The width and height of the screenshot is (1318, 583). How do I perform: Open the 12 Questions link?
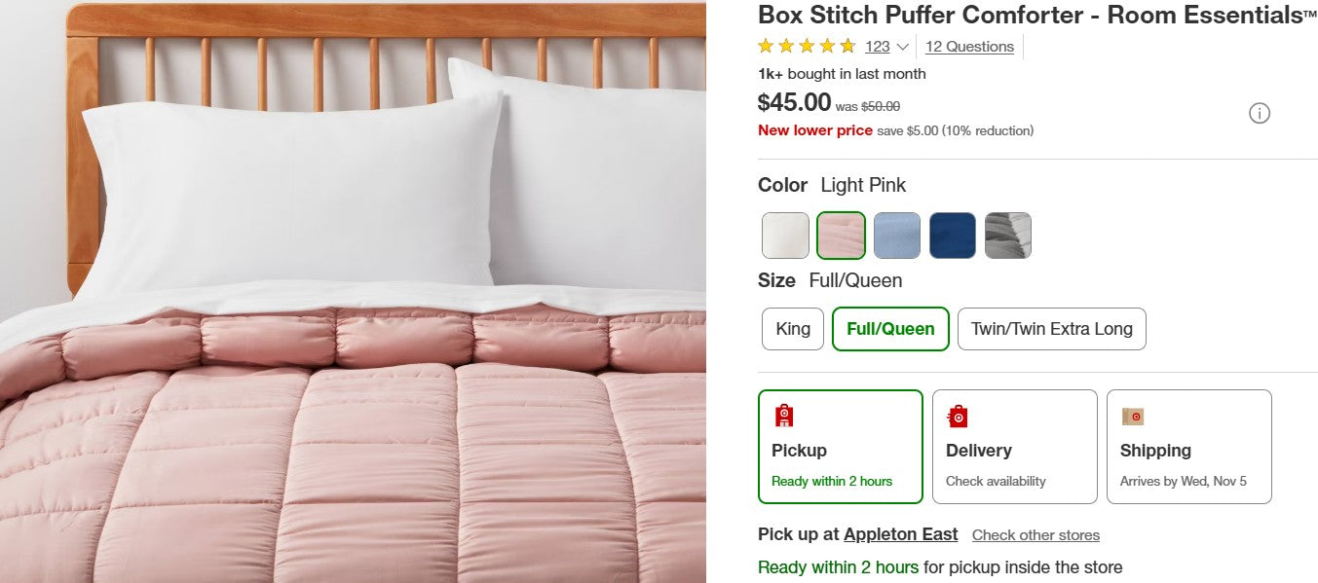pyautogui.click(x=968, y=46)
